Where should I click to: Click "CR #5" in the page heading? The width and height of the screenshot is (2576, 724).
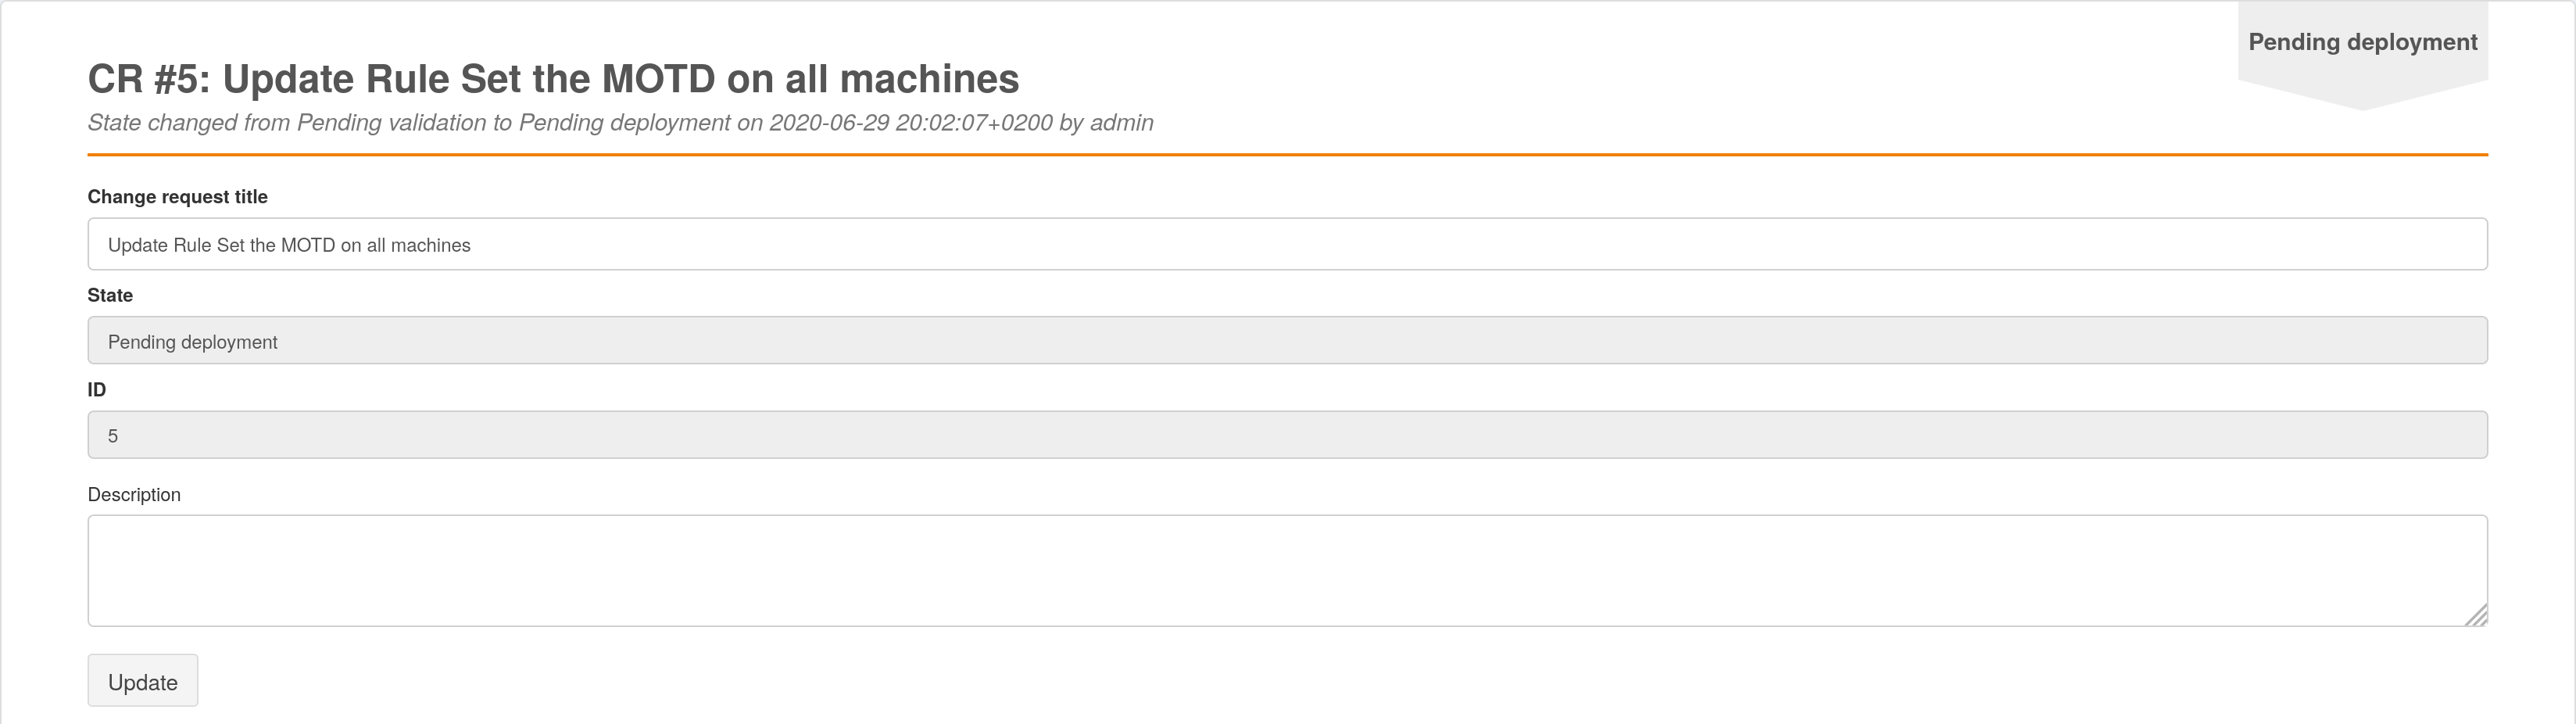[148, 79]
